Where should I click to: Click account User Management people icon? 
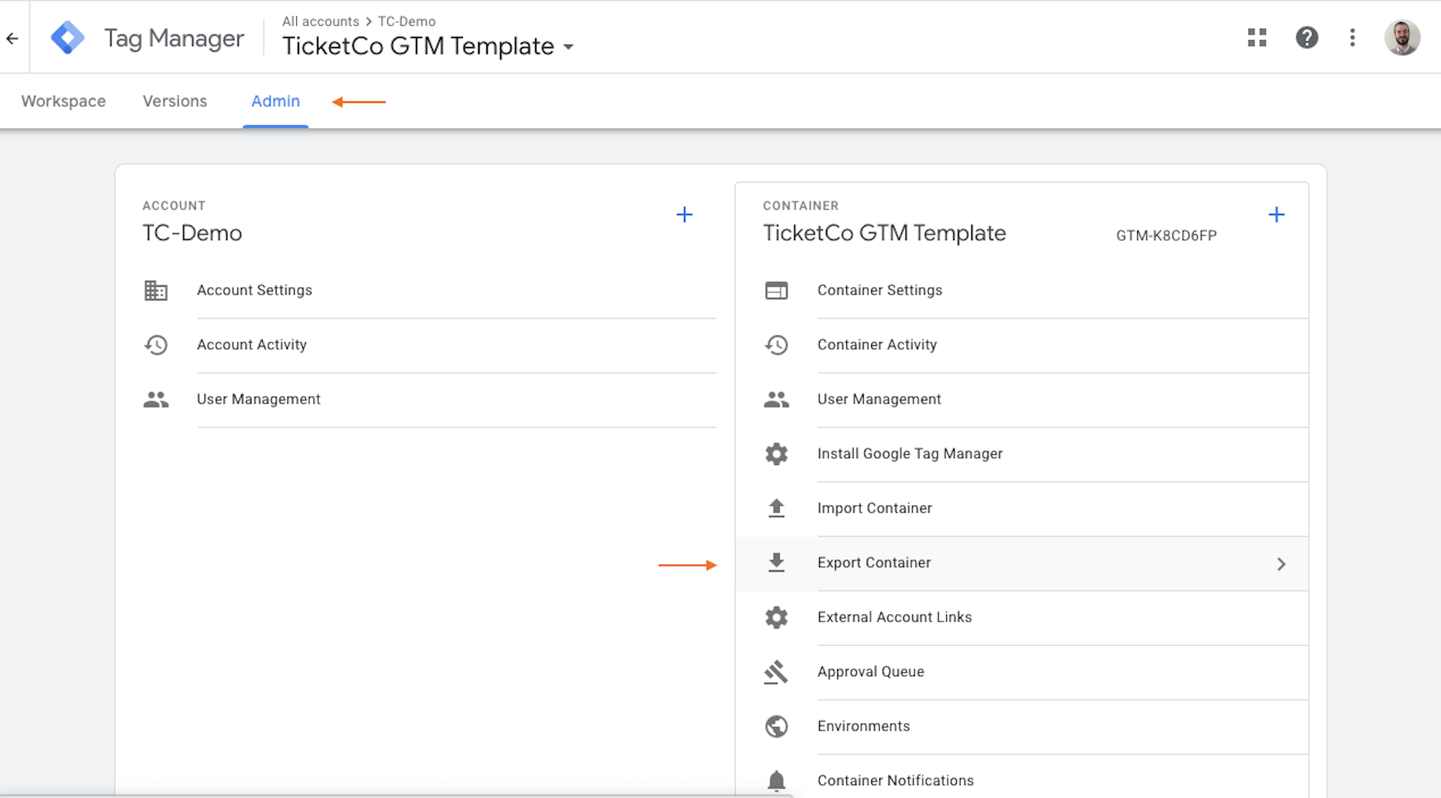pos(156,400)
